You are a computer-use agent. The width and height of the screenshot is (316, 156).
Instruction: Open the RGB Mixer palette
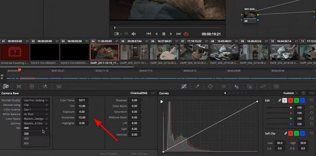click(x=45, y=86)
